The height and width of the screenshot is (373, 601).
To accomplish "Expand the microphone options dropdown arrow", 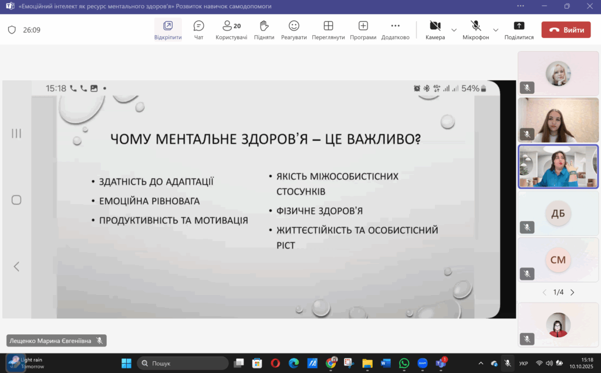I will coord(495,30).
